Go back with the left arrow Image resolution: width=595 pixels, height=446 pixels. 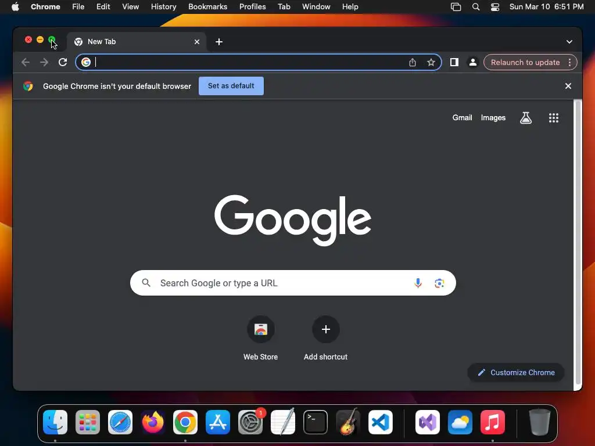coord(26,62)
